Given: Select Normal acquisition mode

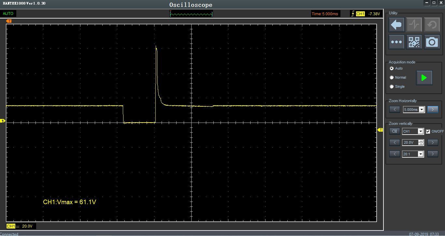Looking at the screenshot, I should point(392,77).
